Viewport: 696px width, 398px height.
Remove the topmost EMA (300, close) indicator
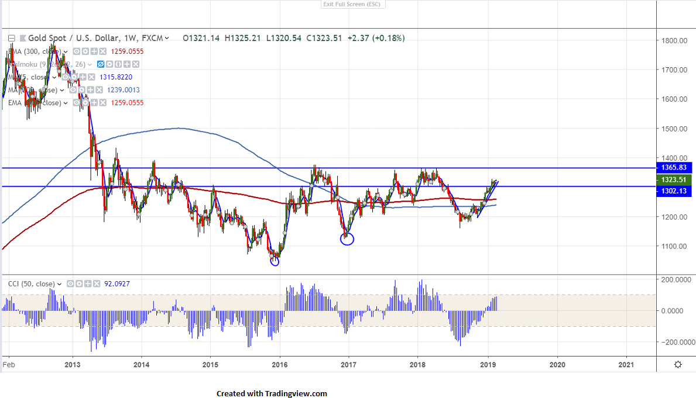(102, 51)
